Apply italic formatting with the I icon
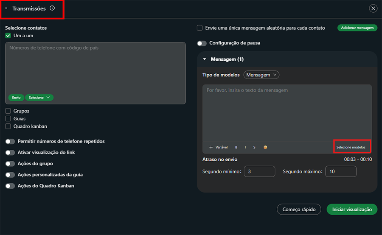Viewport: 382px width, 235px height. pyautogui.click(x=245, y=147)
